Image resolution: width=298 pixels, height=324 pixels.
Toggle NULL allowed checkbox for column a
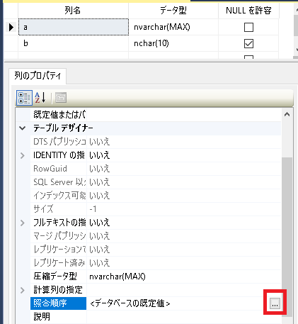[x=248, y=27]
